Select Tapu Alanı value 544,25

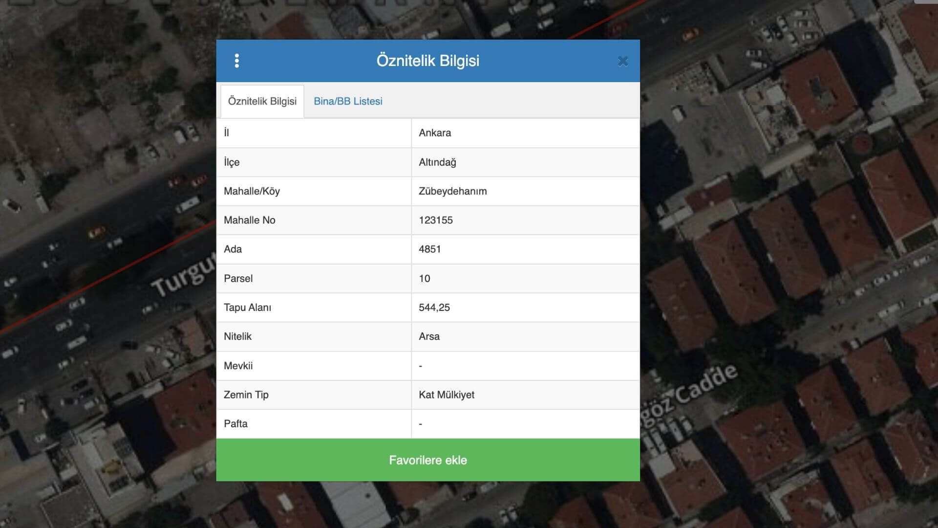point(434,308)
